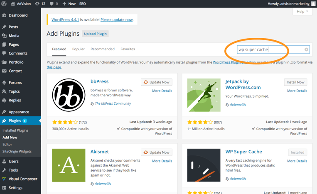Open SiteOrigin Widgets submenu item

click(x=17, y=151)
